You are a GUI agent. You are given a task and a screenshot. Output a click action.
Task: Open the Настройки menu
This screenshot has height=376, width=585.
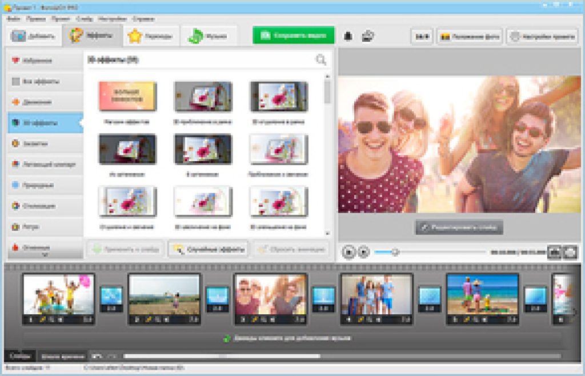pyautogui.click(x=113, y=19)
